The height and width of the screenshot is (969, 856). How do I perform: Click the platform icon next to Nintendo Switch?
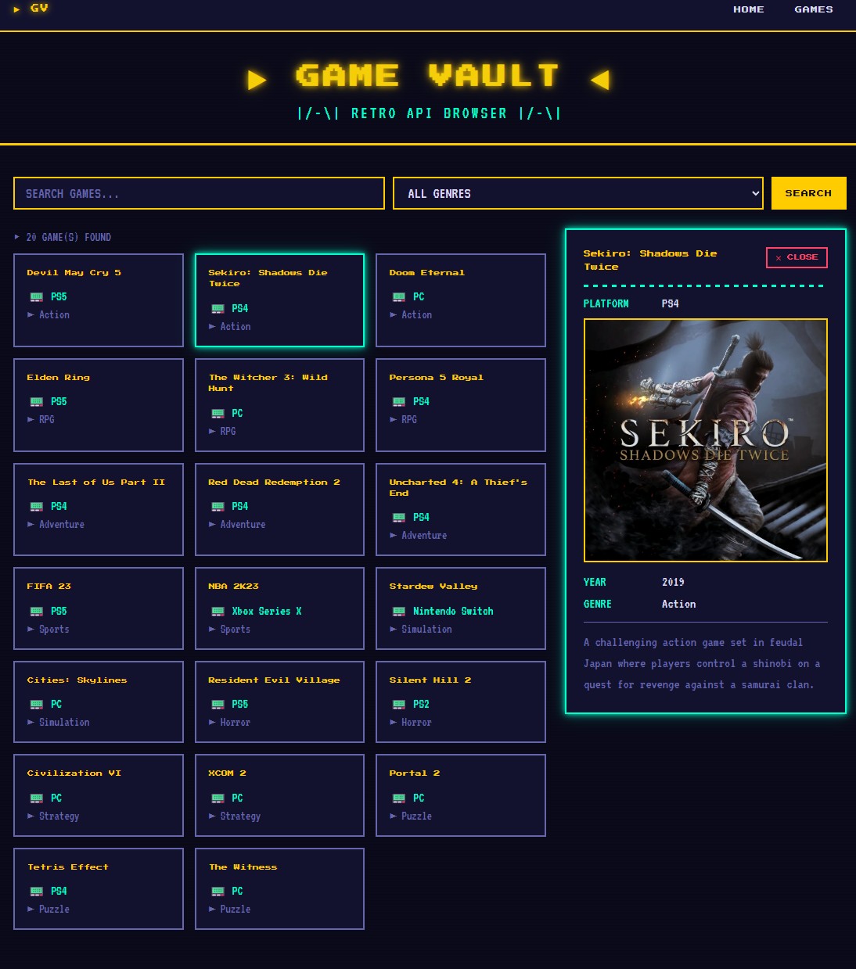click(398, 612)
